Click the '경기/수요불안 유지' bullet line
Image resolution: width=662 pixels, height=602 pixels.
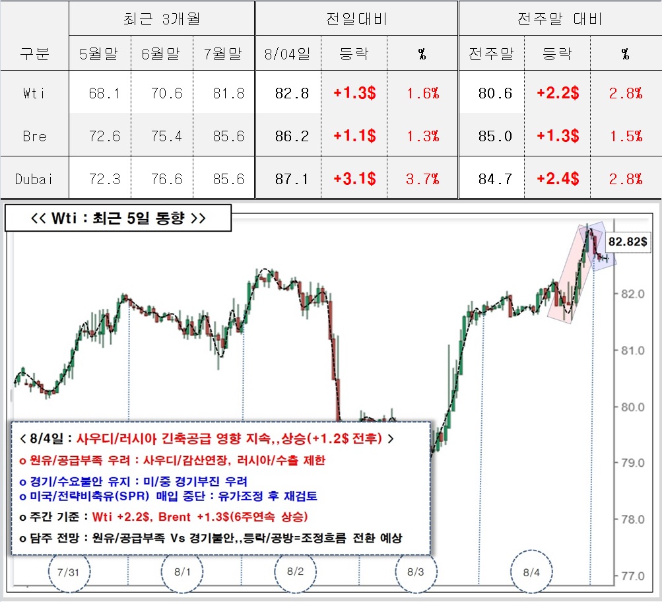click(x=133, y=482)
